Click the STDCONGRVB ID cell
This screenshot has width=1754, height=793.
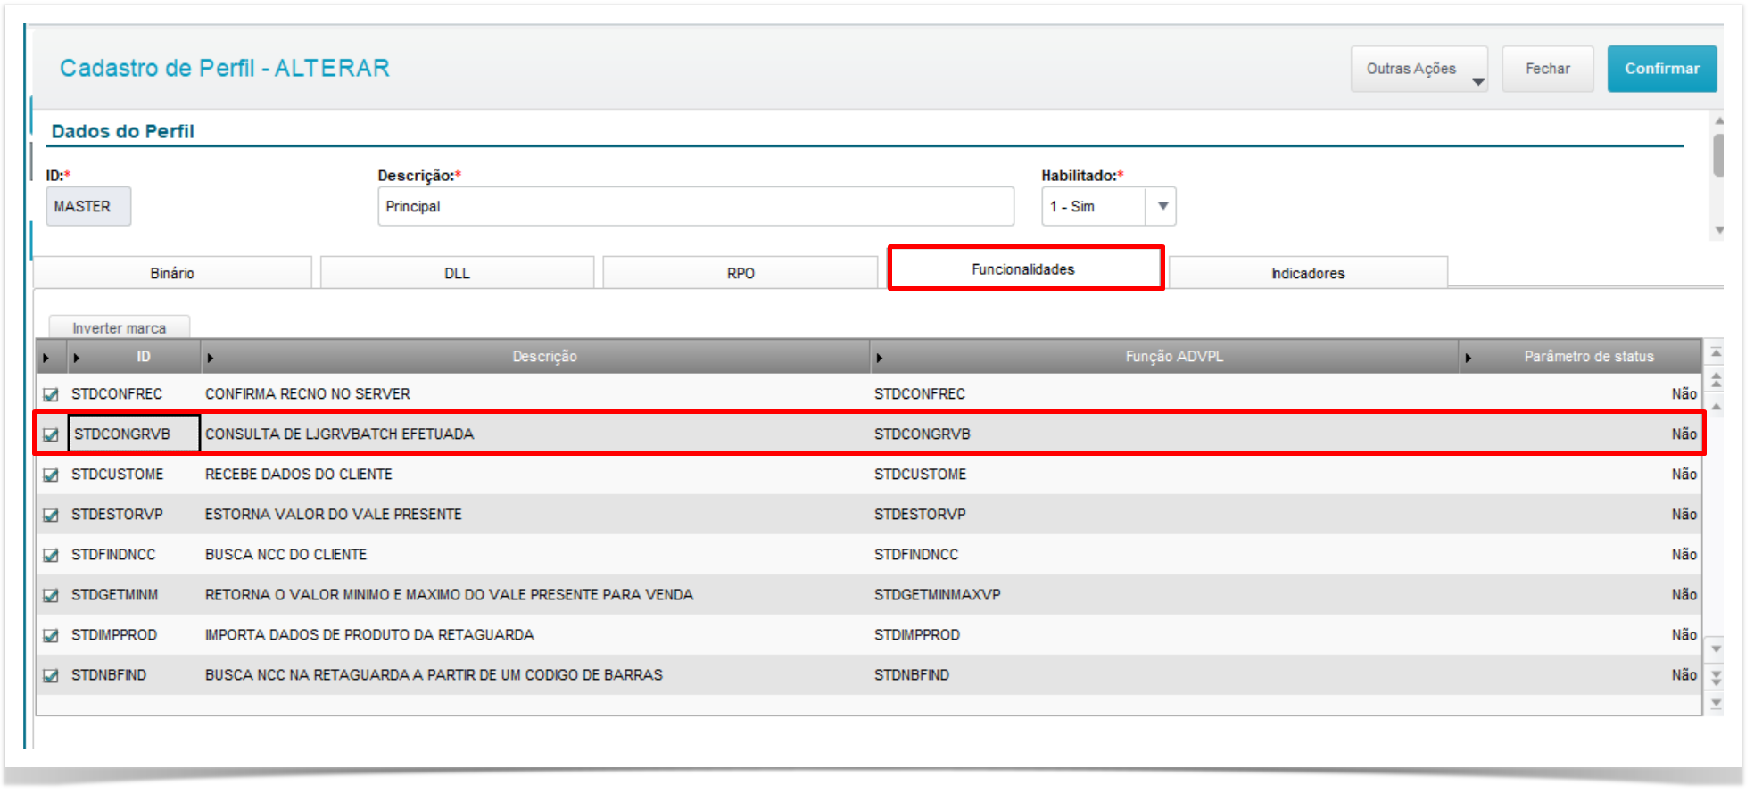point(134,434)
